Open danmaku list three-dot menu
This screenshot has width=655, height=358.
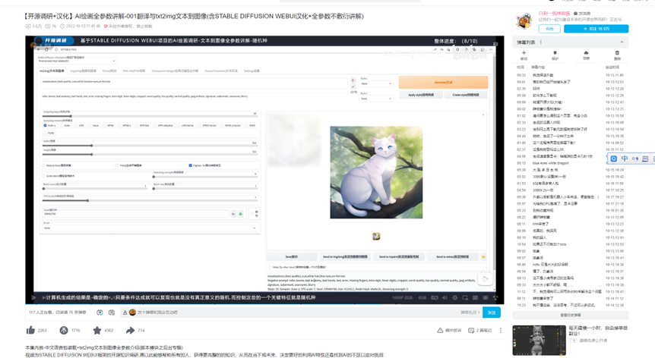541,42
